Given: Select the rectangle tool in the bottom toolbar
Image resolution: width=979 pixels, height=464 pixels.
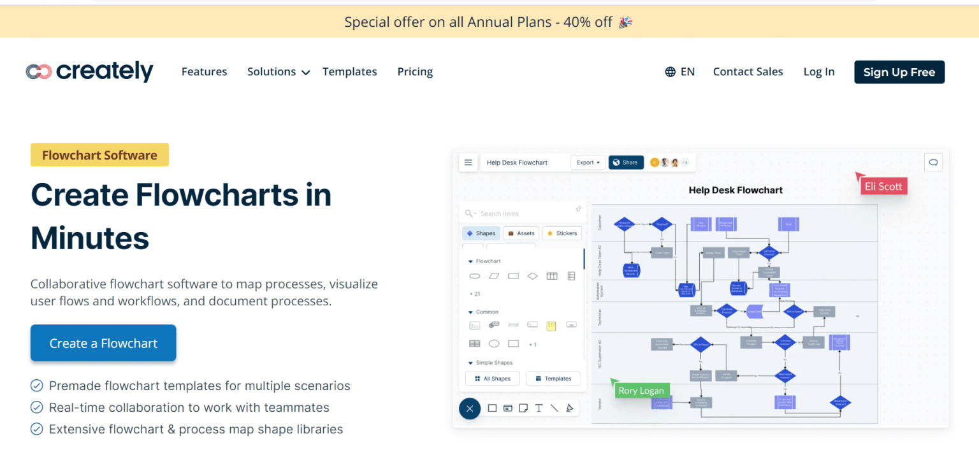Looking at the screenshot, I should coord(492,408).
